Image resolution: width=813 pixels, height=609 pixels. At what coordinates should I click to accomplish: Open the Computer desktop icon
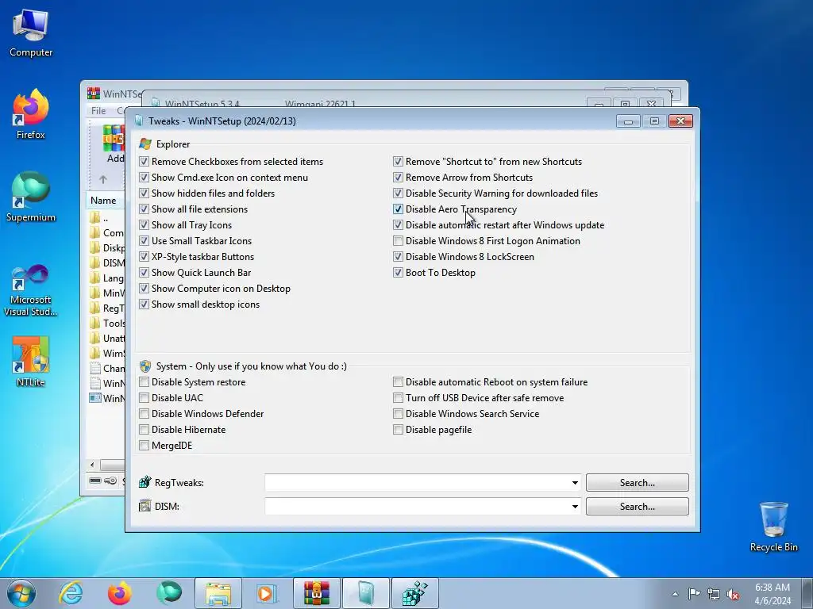pos(31,33)
